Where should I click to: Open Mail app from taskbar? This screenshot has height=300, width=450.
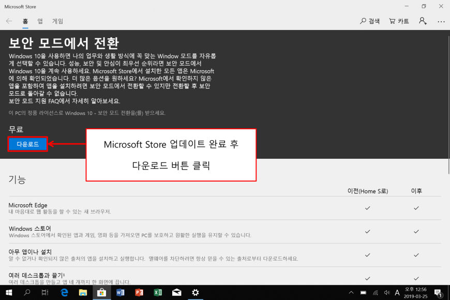[x=176, y=293]
